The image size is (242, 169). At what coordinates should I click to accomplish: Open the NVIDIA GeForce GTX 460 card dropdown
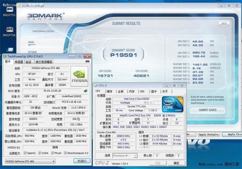30,161
